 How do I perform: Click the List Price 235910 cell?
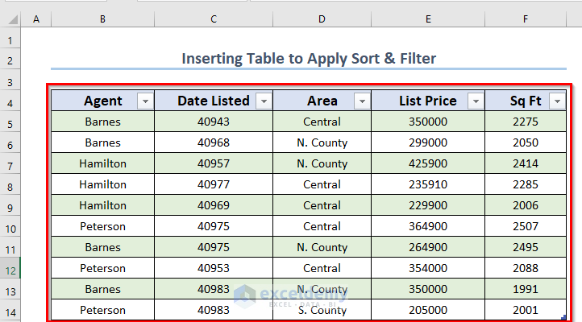(428, 184)
